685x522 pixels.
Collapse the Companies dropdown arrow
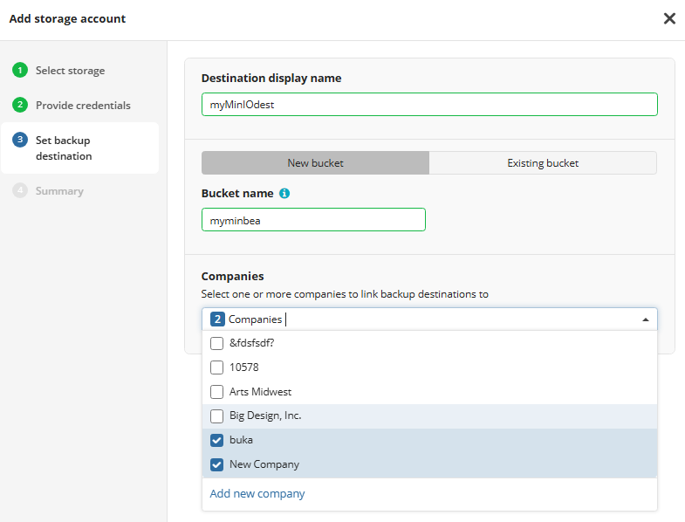tap(645, 319)
